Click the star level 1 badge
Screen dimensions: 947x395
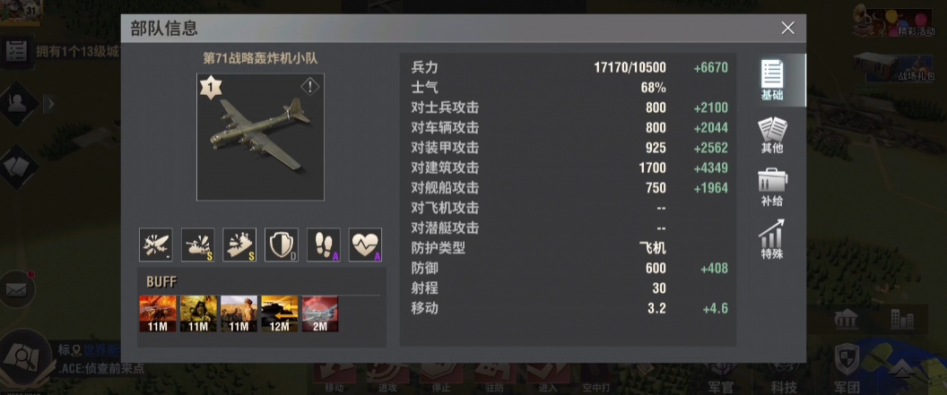pos(210,88)
